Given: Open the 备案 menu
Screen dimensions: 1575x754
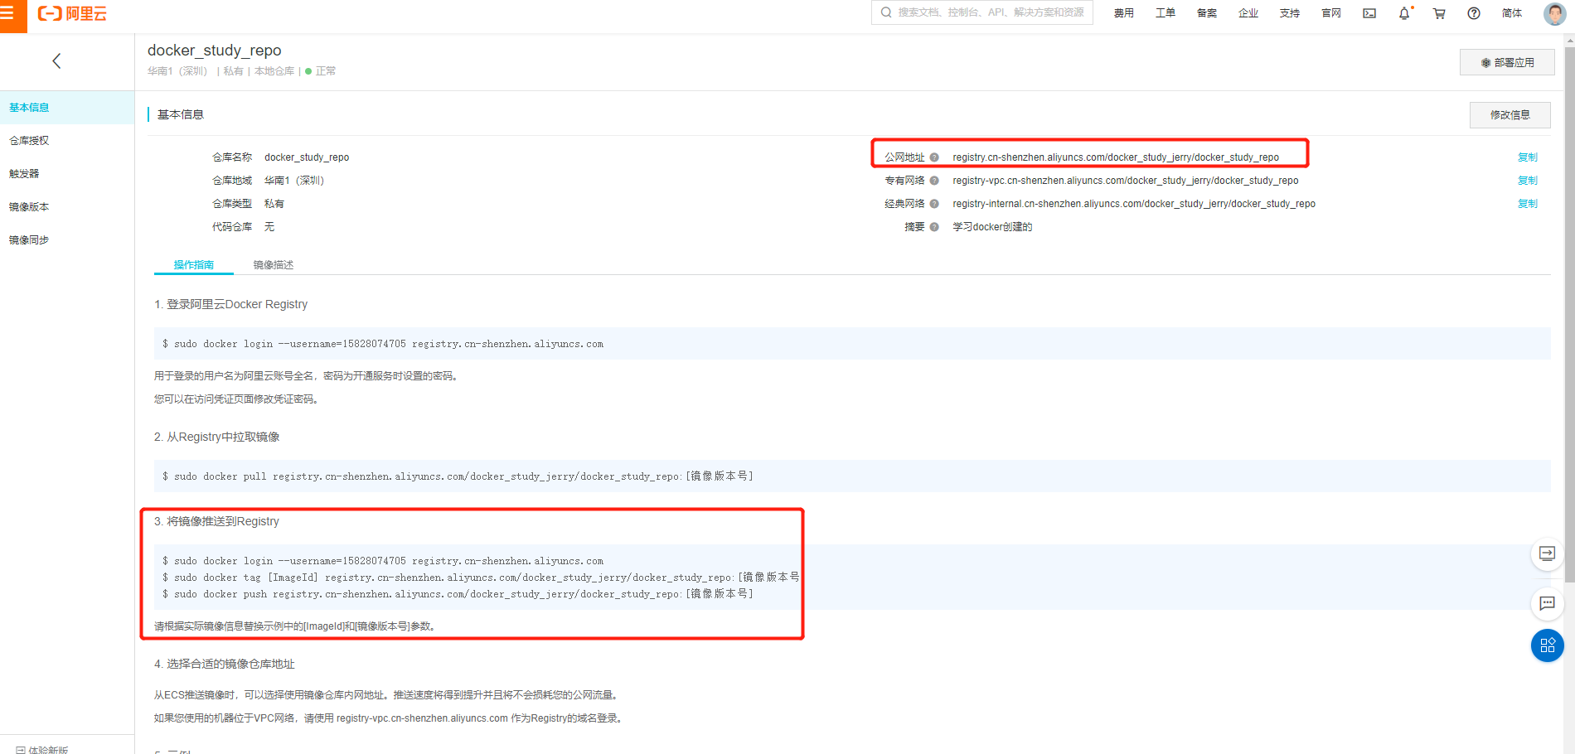Looking at the screenshot, I should pos(1207,13).
